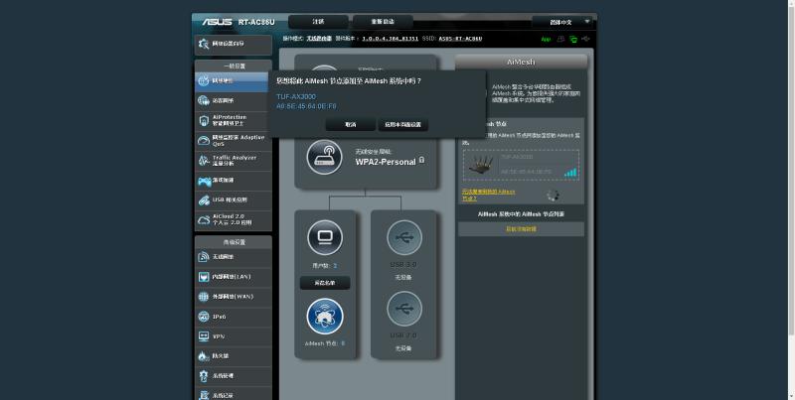Click the yellow no-data row in node list

(x=521, y=229)
